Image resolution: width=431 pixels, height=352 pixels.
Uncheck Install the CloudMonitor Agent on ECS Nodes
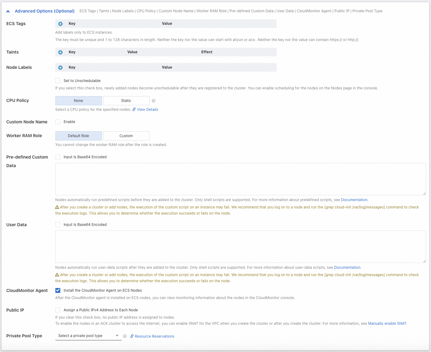point(58,290)
